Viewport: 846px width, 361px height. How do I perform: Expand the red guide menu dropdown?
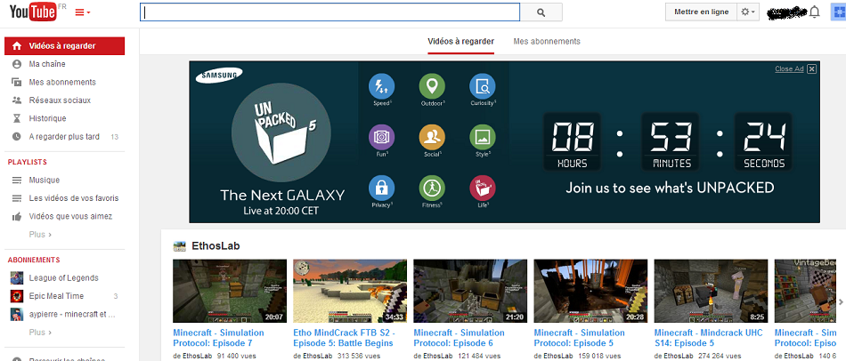tap(83, 12)
